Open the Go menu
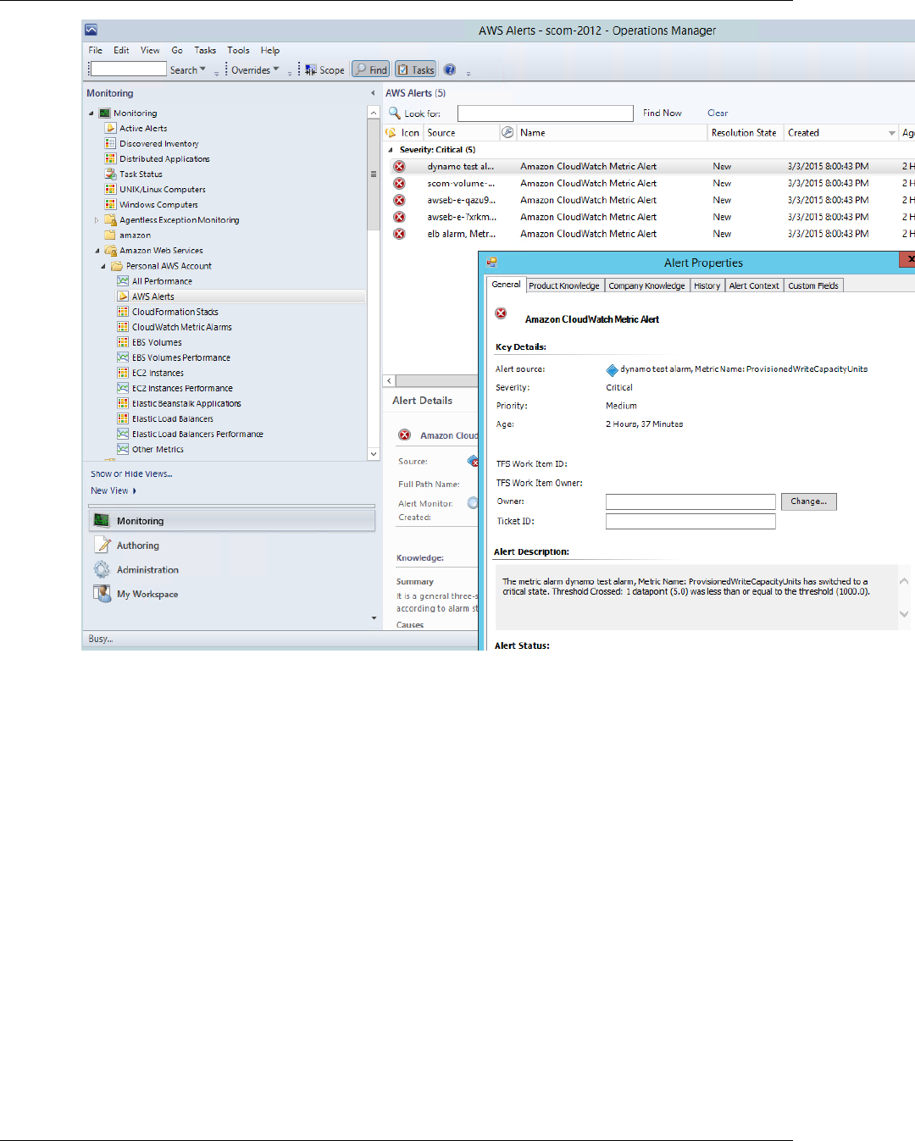 click(177, 50)
